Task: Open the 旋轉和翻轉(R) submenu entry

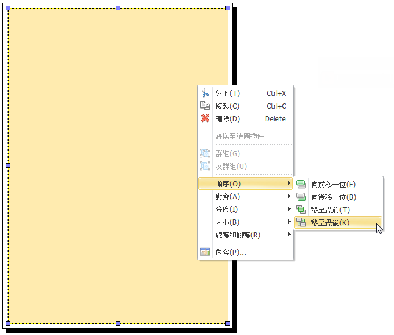Action: (245, 235)
